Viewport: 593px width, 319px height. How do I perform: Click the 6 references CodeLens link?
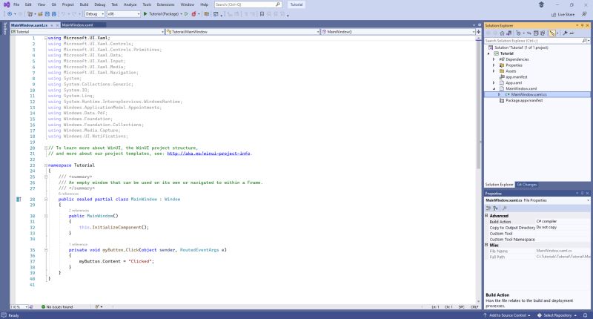pos(68,194)
